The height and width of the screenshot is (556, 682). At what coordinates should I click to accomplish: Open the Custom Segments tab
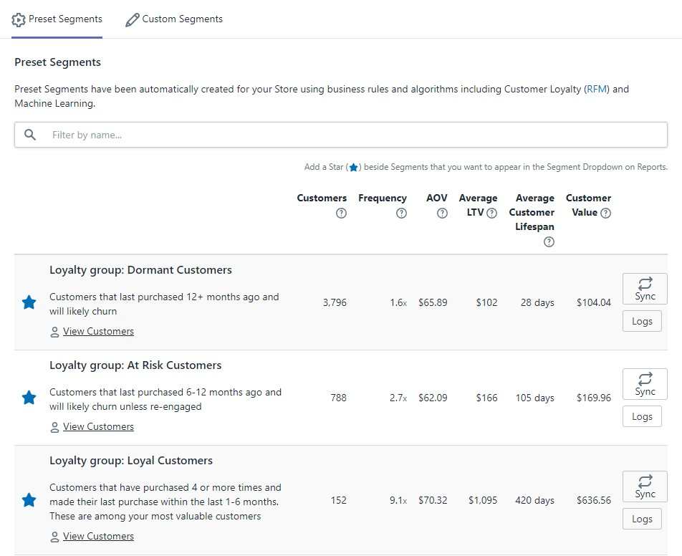coord(174,19)
